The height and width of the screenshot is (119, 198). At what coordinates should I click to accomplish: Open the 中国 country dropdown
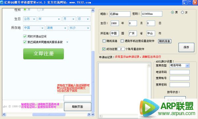tap(34, 28)
